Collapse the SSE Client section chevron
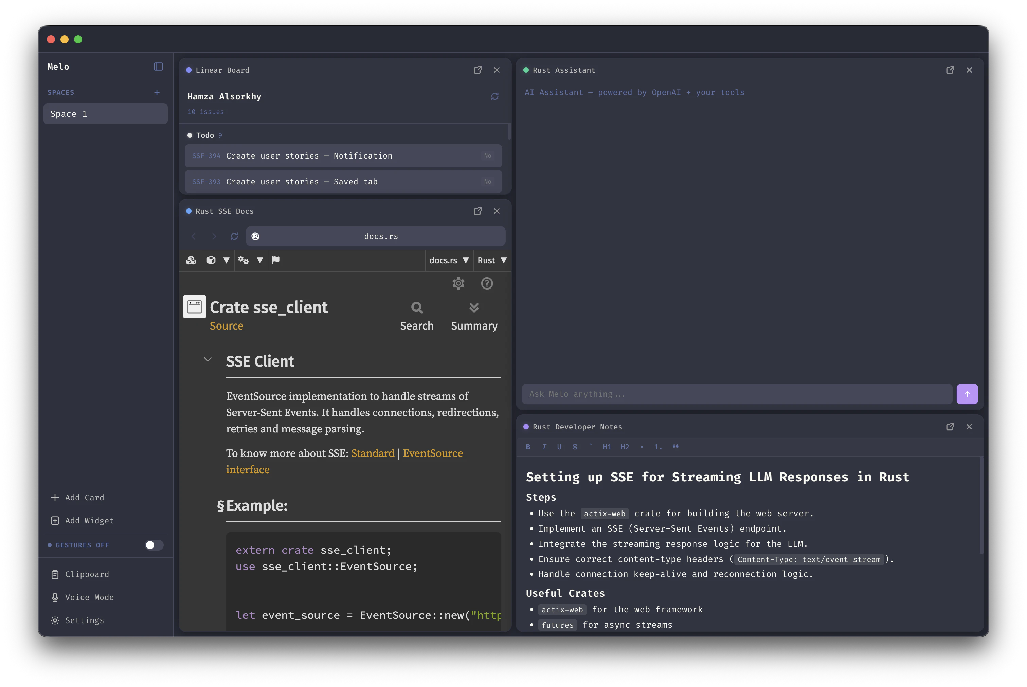This screenshot has height=687, width=1027. tap(207, 360)
